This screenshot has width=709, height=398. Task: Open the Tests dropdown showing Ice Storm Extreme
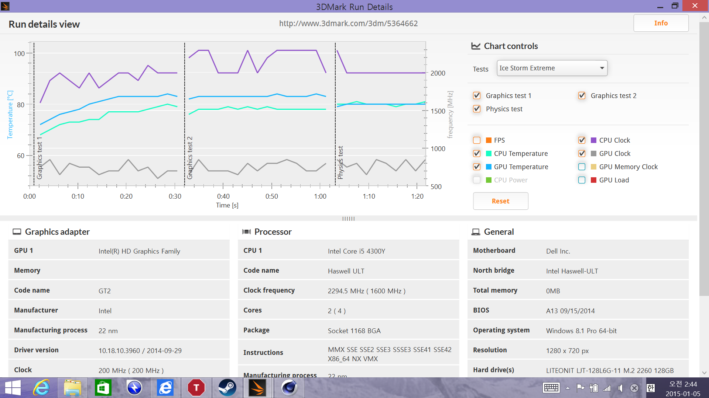pyautogui.click(x=552, y=68)
